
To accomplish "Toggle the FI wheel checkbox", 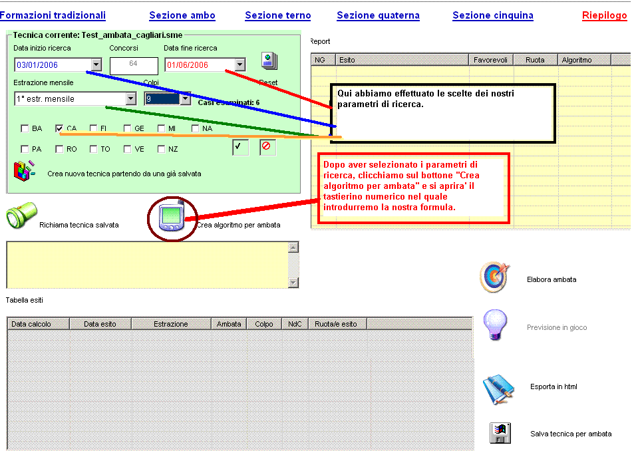I will point(94,128).
